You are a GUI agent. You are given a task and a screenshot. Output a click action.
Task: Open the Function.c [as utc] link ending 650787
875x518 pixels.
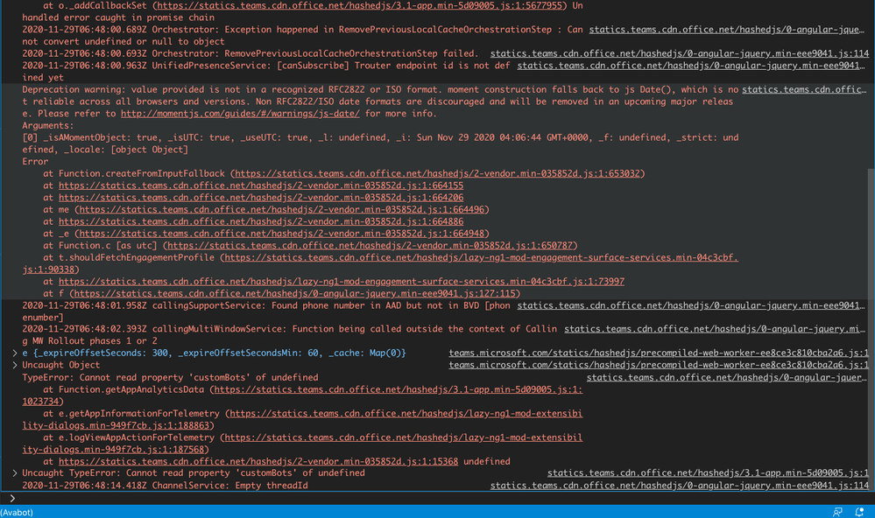[370, 246]
